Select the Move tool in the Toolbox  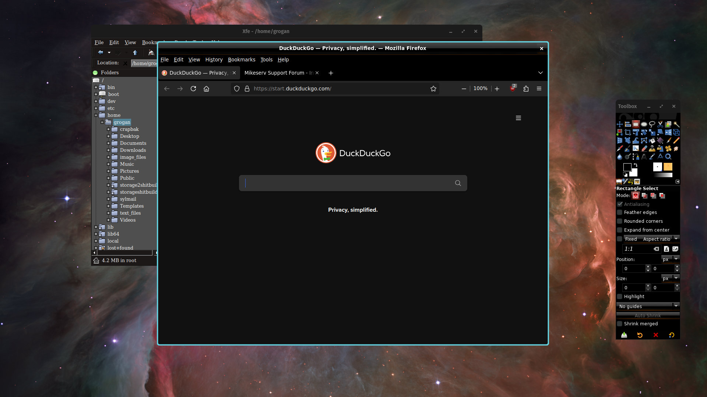coord(620,124)
